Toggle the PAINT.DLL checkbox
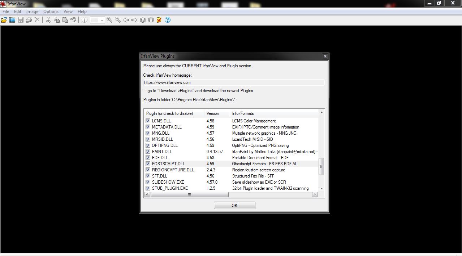The height and width of the screenshot is (256, 462). 148,152
